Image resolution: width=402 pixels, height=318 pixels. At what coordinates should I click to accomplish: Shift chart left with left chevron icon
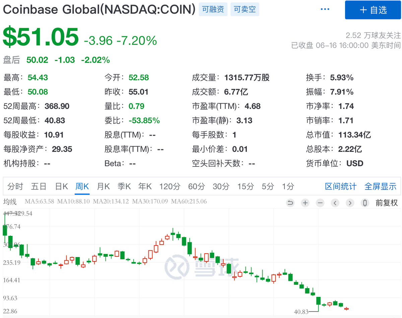tap(335, 203)
